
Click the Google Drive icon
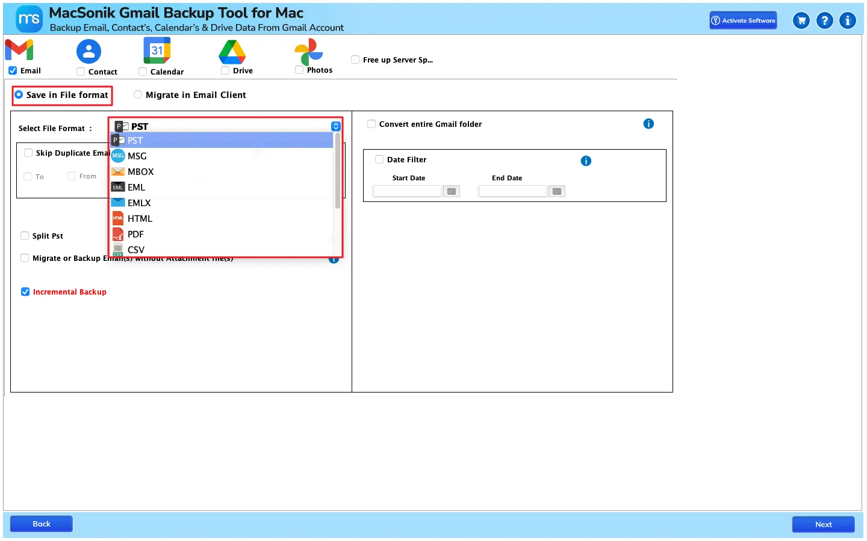coord(232,52)
